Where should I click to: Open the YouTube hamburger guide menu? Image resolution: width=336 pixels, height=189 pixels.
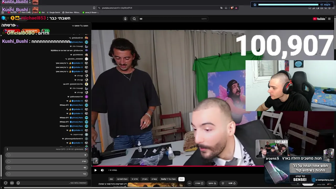tap(329, 19)
